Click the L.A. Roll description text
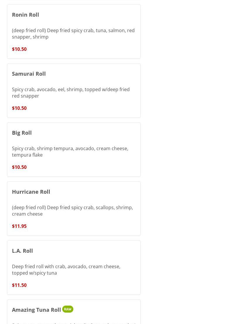This screenshot has height=324, width=225. (66, 270)
